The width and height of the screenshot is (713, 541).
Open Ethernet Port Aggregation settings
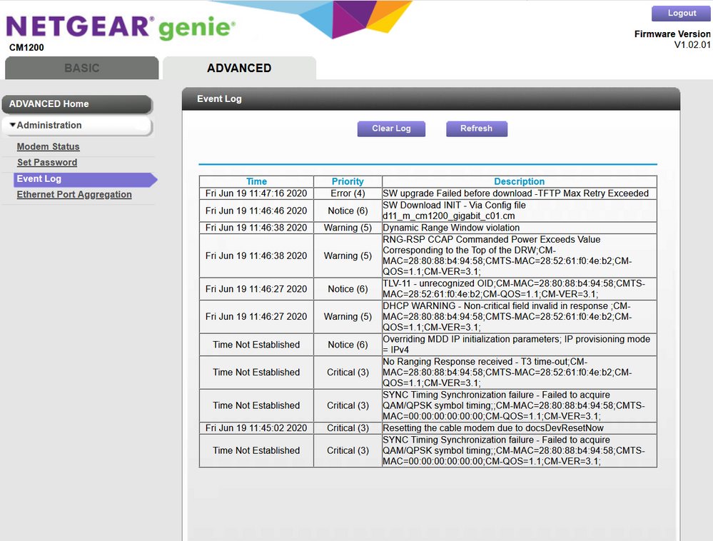(x=74, y=195)
